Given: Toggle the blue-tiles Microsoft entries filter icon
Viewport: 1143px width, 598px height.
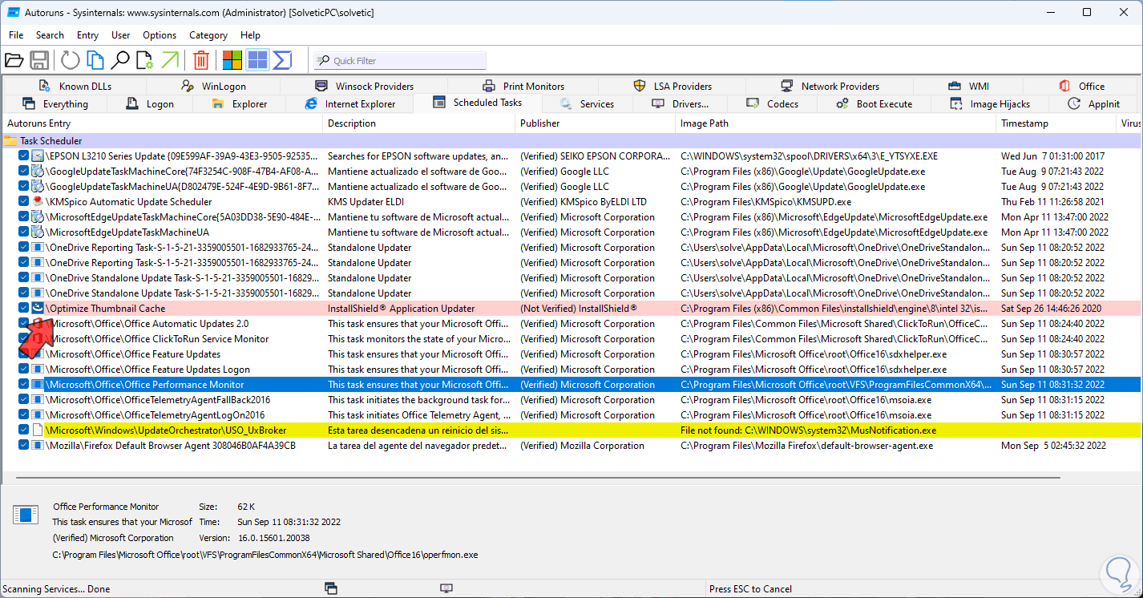Looking at the screenshot, I should 257,60.
